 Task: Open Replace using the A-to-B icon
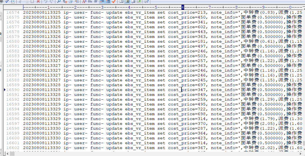pos(65,1)
